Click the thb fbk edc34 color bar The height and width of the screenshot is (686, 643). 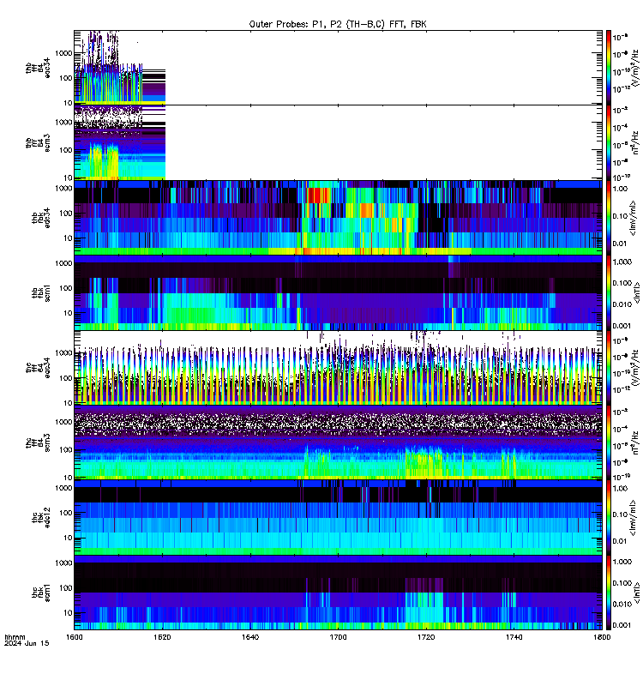tap(609, 218)
